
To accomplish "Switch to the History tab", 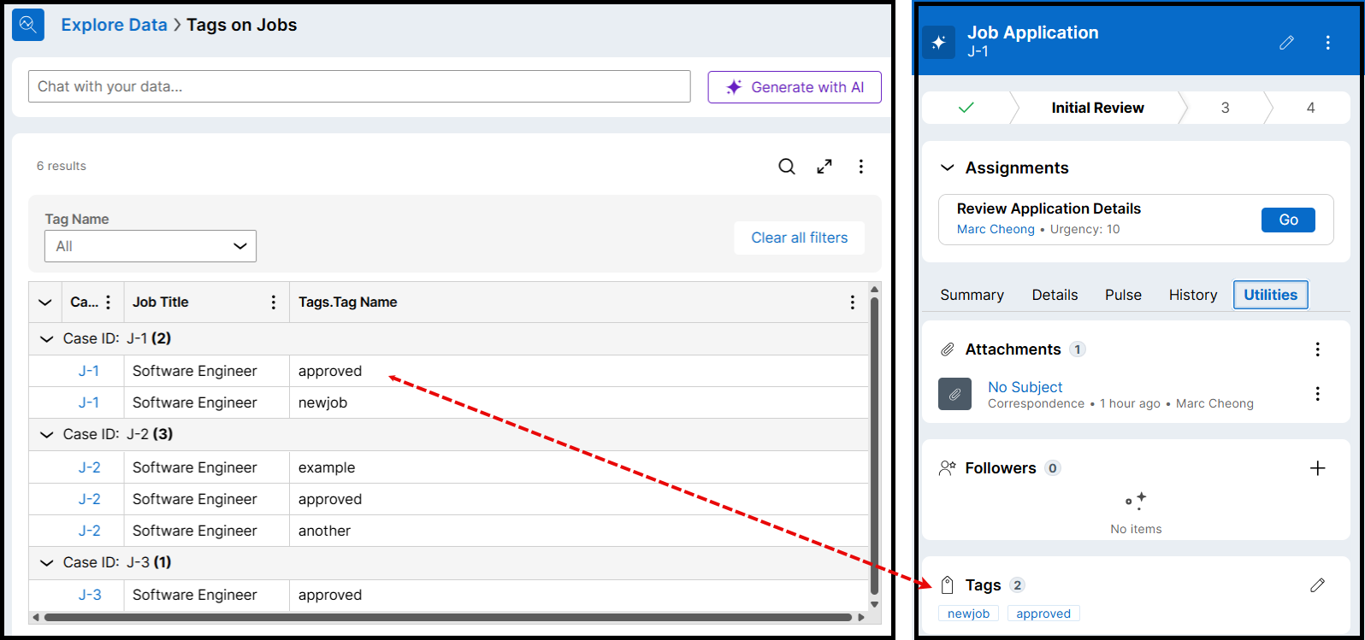I will tap(1193, 295).
